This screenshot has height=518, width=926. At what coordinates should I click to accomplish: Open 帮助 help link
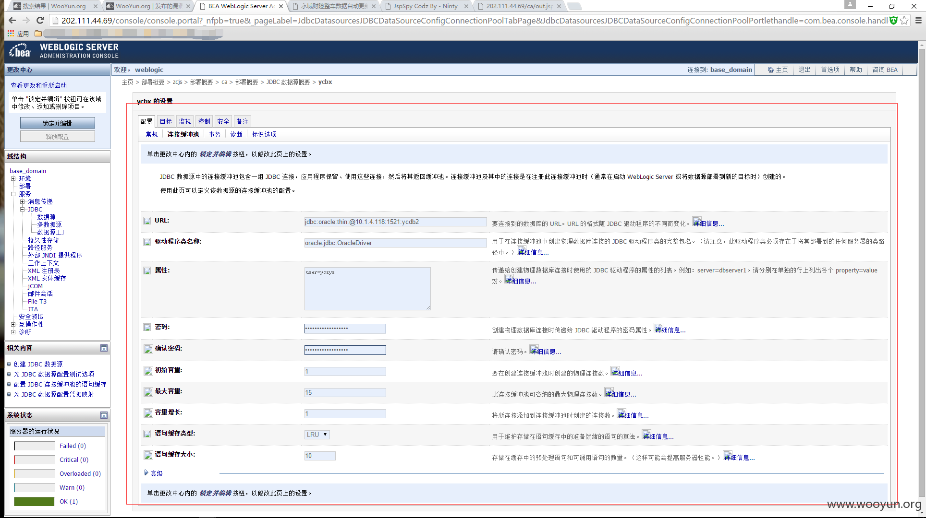856,70
